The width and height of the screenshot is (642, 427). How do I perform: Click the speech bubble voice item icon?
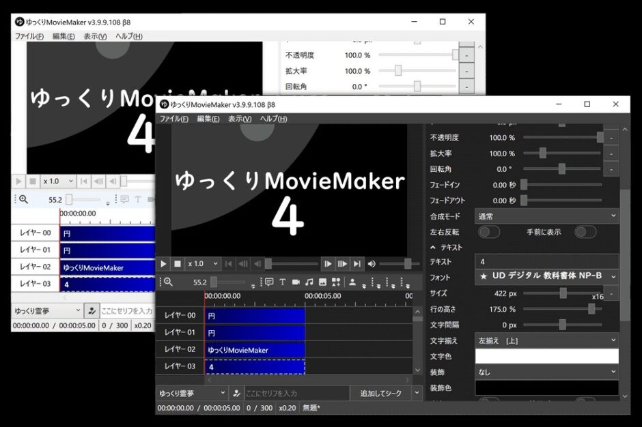(x=269, y=282)
